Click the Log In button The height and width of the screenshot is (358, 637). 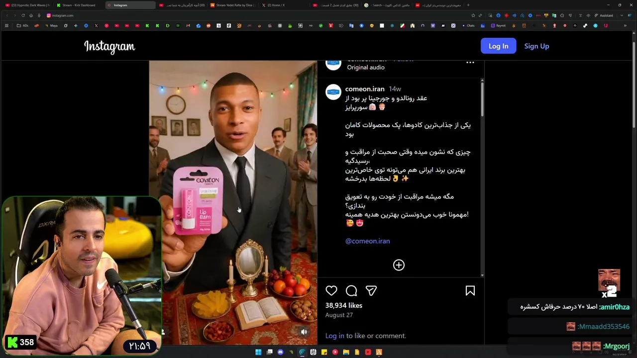click(498, 46)
